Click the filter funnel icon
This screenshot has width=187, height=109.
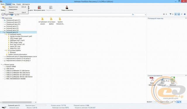tap(171, 14)
